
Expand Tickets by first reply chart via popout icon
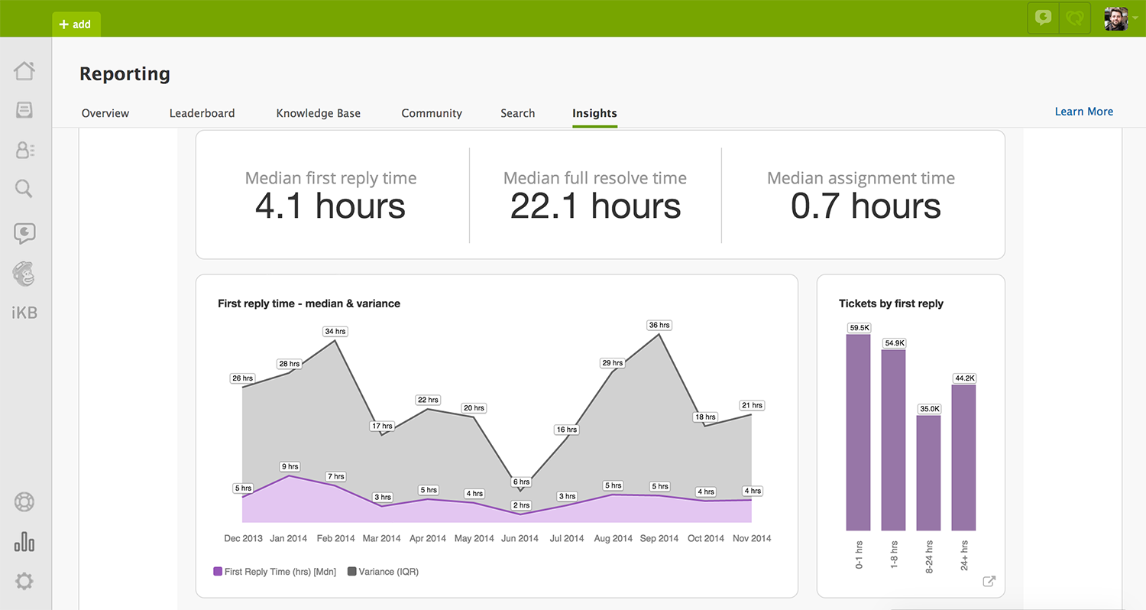pyautogui.click(x=989, y=582)
